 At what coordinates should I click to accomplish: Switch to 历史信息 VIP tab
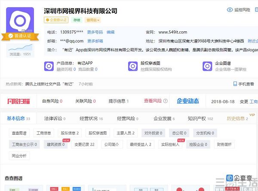coord(238,118)
